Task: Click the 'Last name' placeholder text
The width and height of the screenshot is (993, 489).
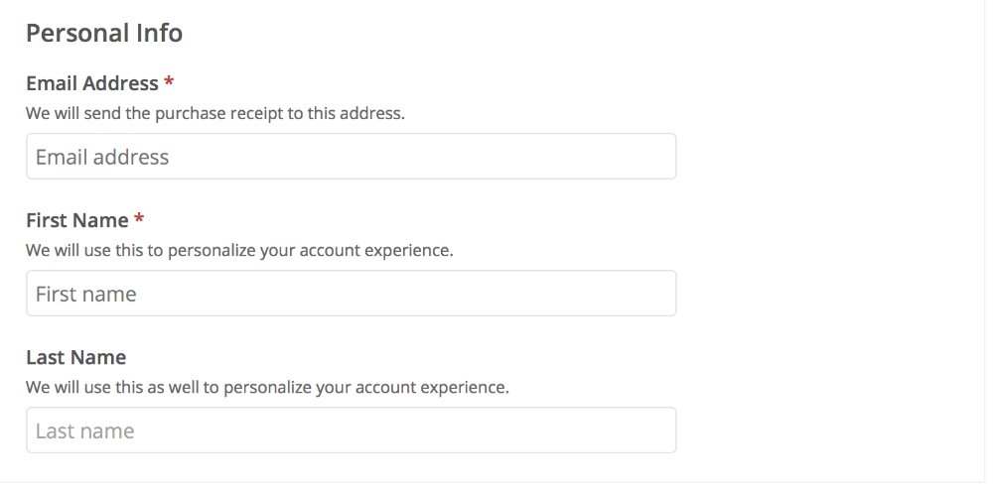Action: tap(84, 430)
